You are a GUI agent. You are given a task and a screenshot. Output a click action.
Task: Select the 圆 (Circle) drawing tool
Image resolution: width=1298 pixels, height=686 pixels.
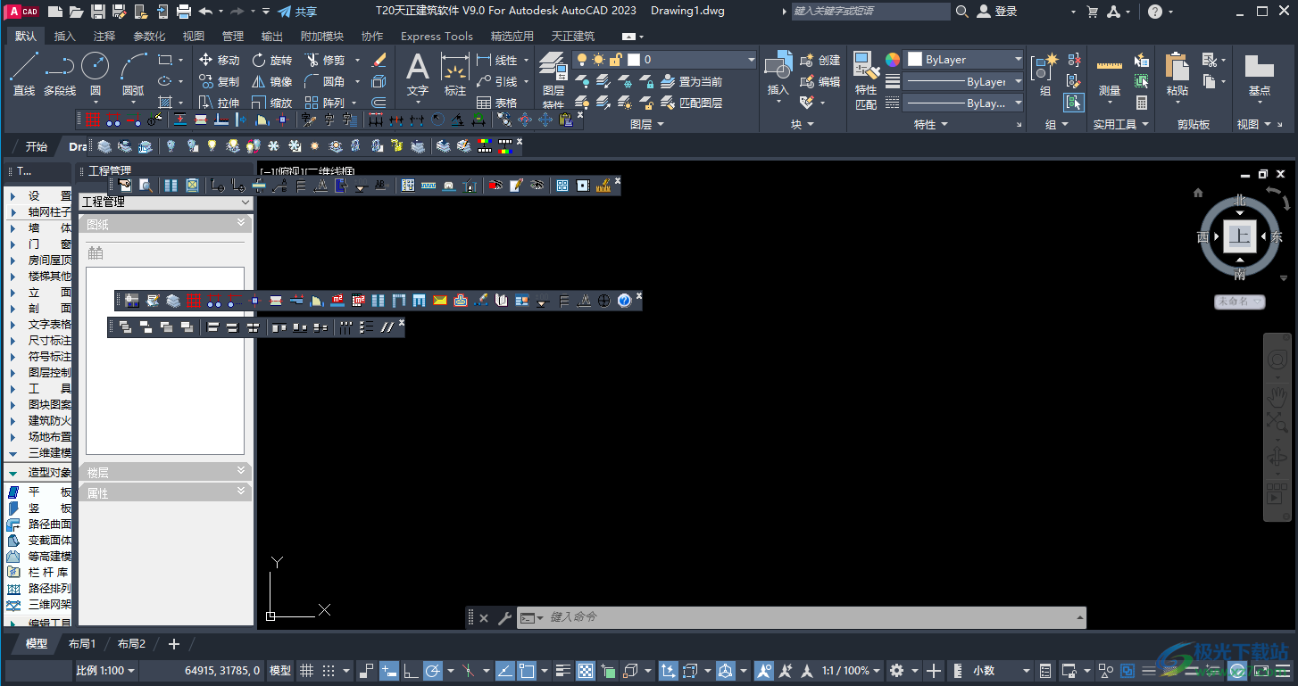tap(95, 71)
